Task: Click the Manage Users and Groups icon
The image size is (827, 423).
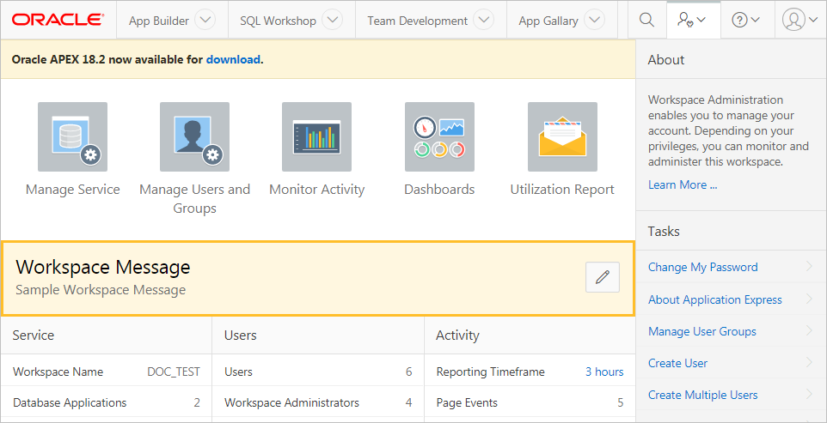Action: [x=194, y=137]
